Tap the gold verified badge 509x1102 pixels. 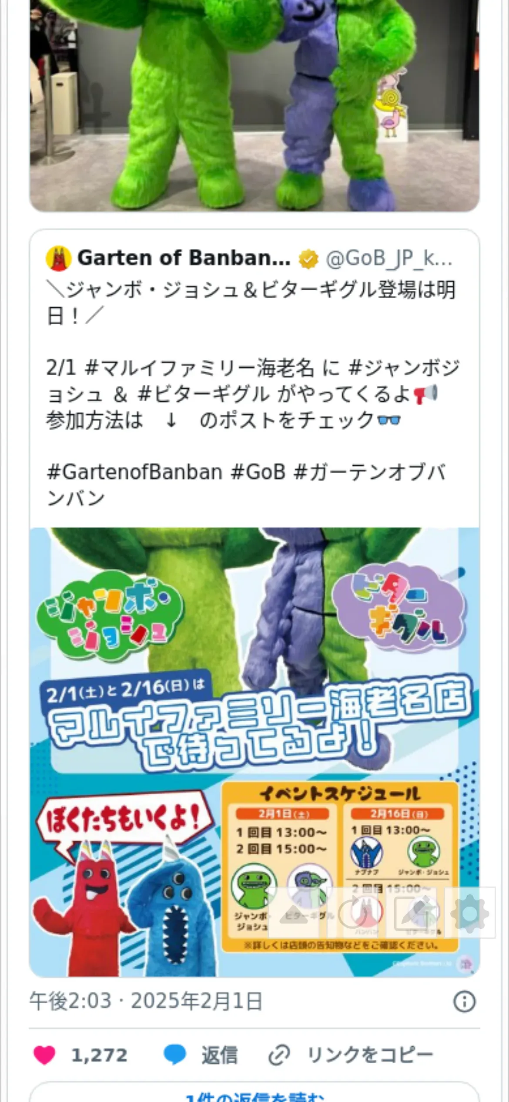click(x=308, y=259)
